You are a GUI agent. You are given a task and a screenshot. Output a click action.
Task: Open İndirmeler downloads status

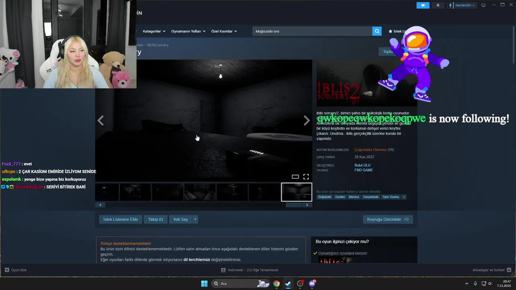[250, 270]
